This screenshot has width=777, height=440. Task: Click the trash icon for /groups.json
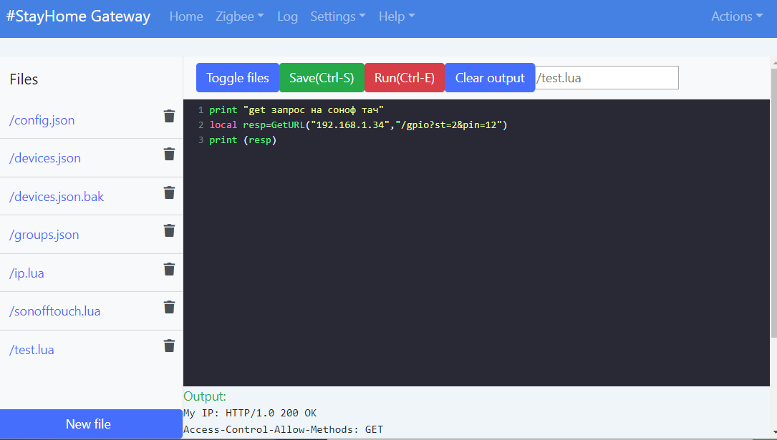(170, 230)
